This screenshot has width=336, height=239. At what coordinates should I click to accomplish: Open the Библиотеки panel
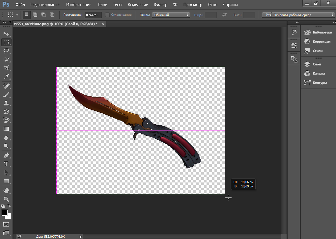click(x=318, y=33)
